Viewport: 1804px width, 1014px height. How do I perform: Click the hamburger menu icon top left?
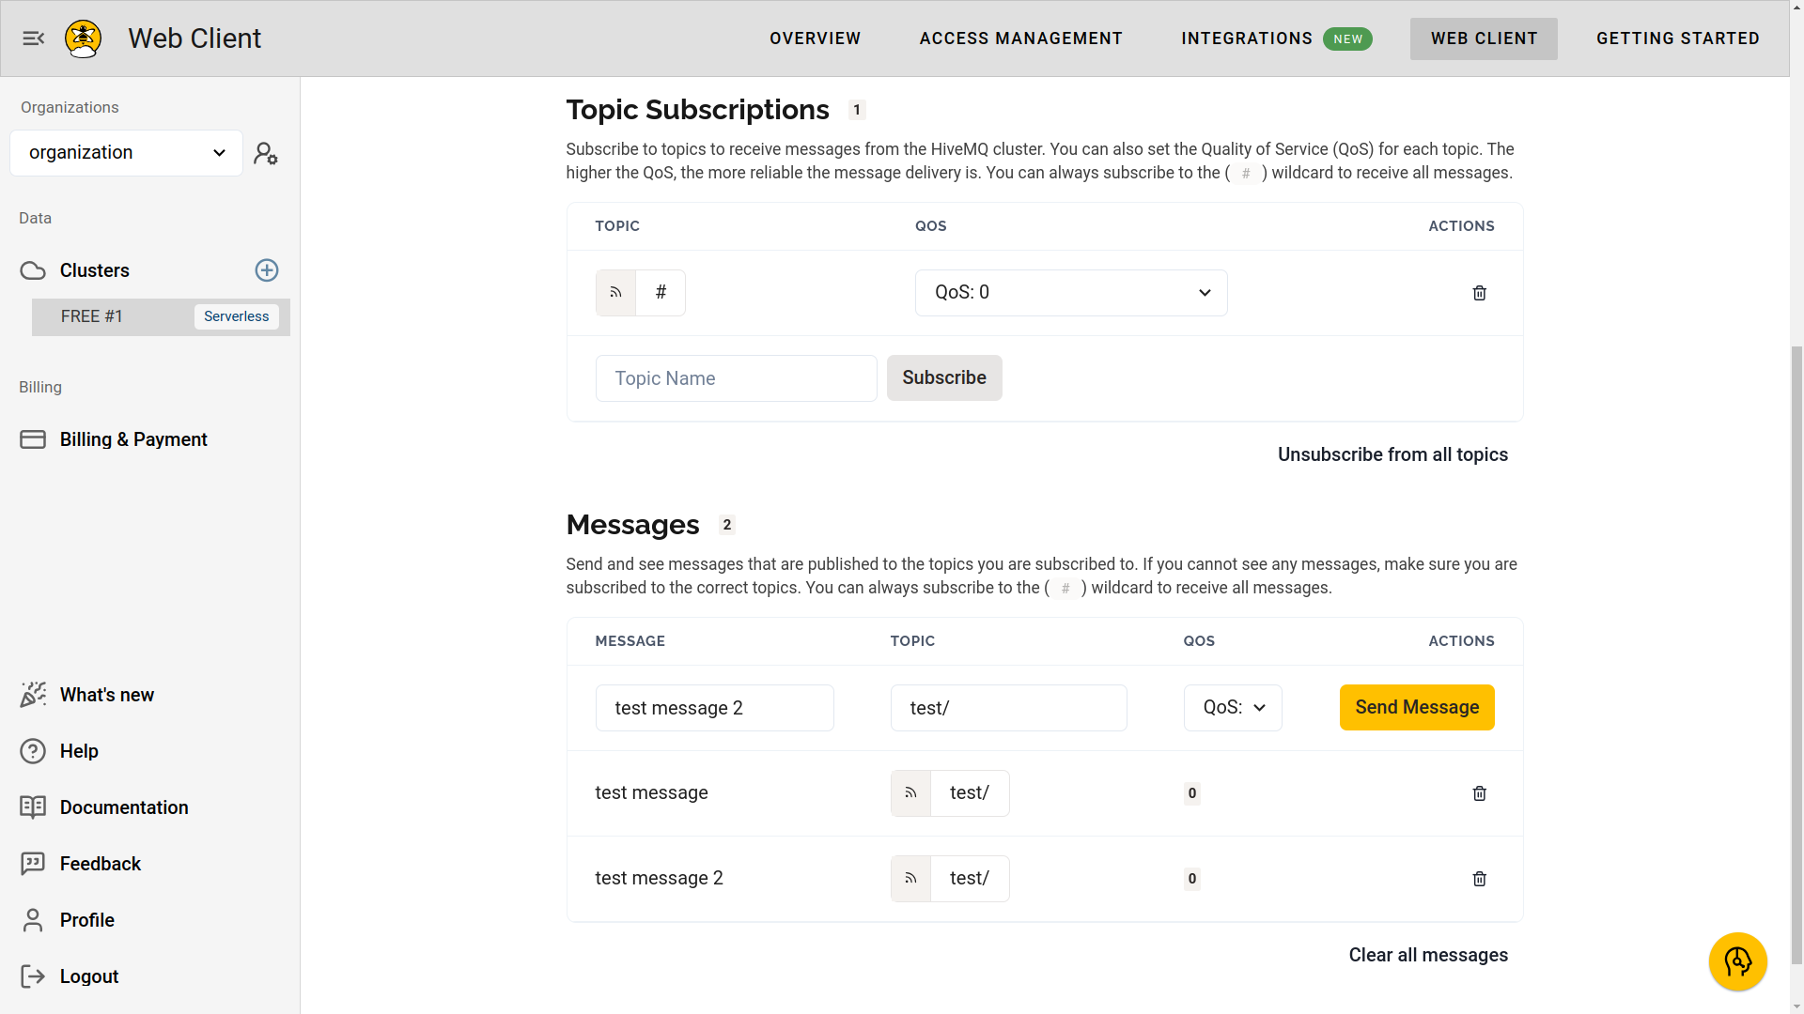(x=34, y=38)
